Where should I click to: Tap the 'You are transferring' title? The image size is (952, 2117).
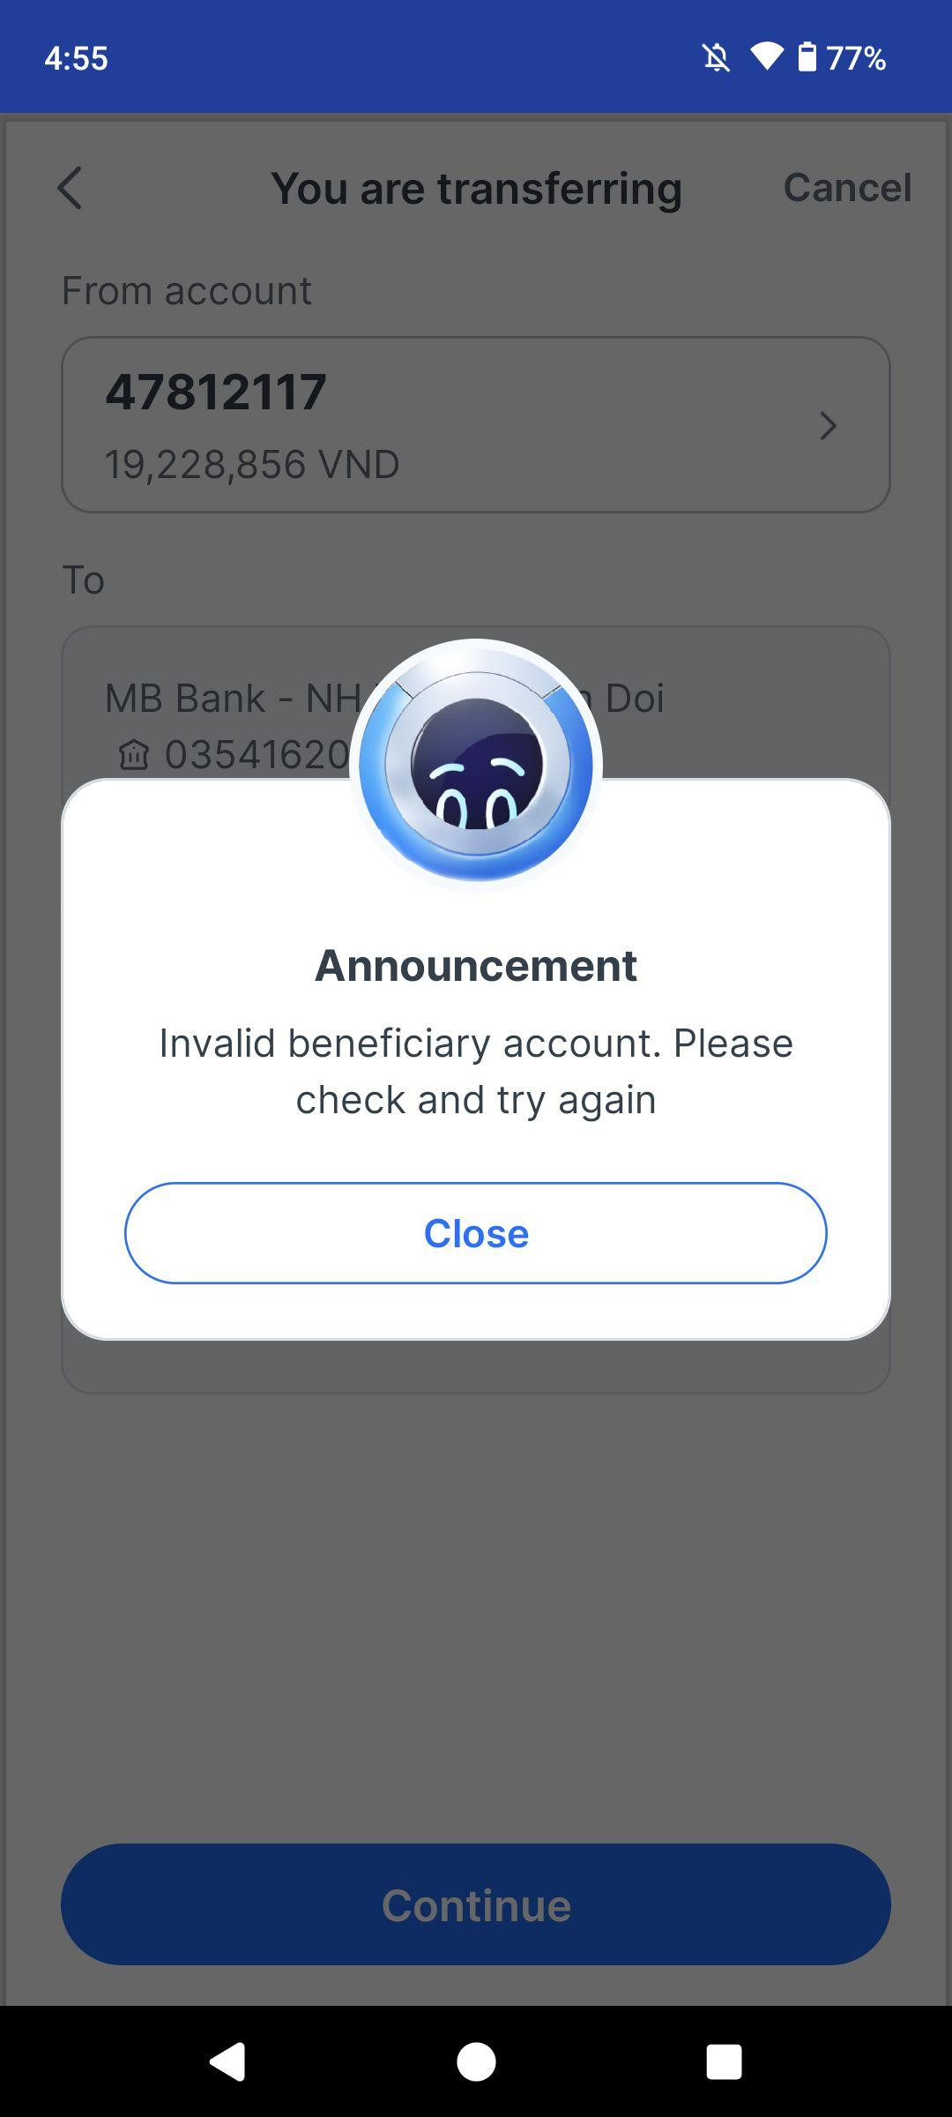(x=476, y=188)
